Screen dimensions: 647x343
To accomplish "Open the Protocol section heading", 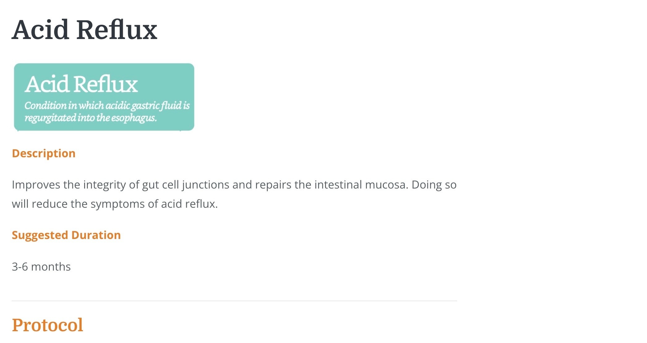I will pyautogui.click(x=47, y=325).
